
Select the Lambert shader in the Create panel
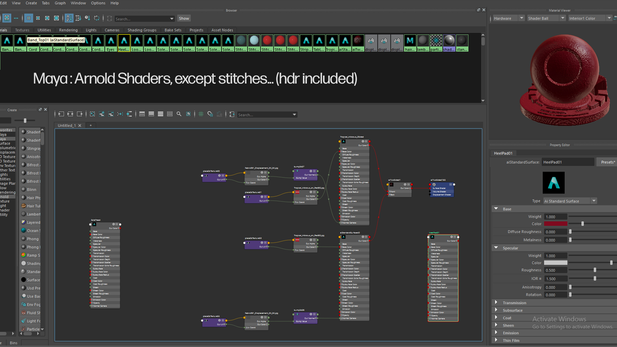[31, 214]
